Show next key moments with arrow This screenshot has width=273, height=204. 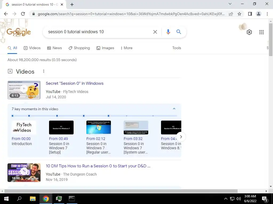(x=181, y=137)
